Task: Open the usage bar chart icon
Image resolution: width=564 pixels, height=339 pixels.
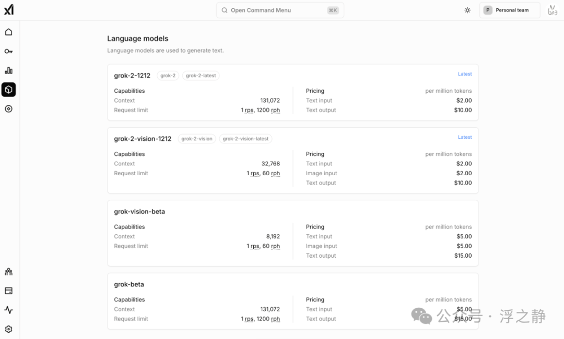Action: 9,70
